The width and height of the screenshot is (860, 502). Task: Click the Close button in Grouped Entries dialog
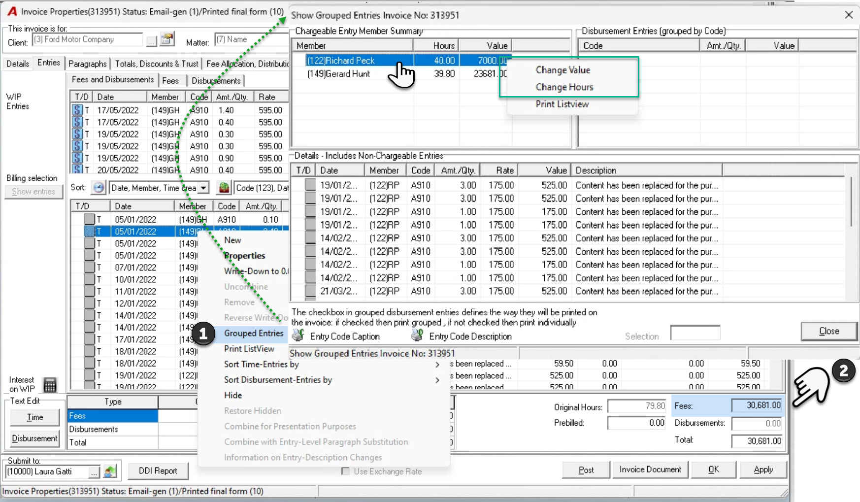(x=829, y=331)
